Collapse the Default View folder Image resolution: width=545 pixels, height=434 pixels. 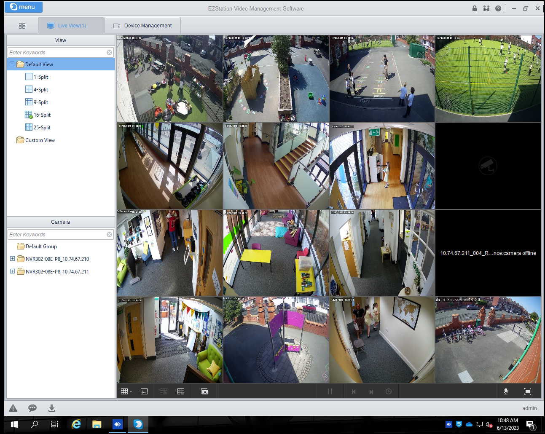[x=12, y=64]
